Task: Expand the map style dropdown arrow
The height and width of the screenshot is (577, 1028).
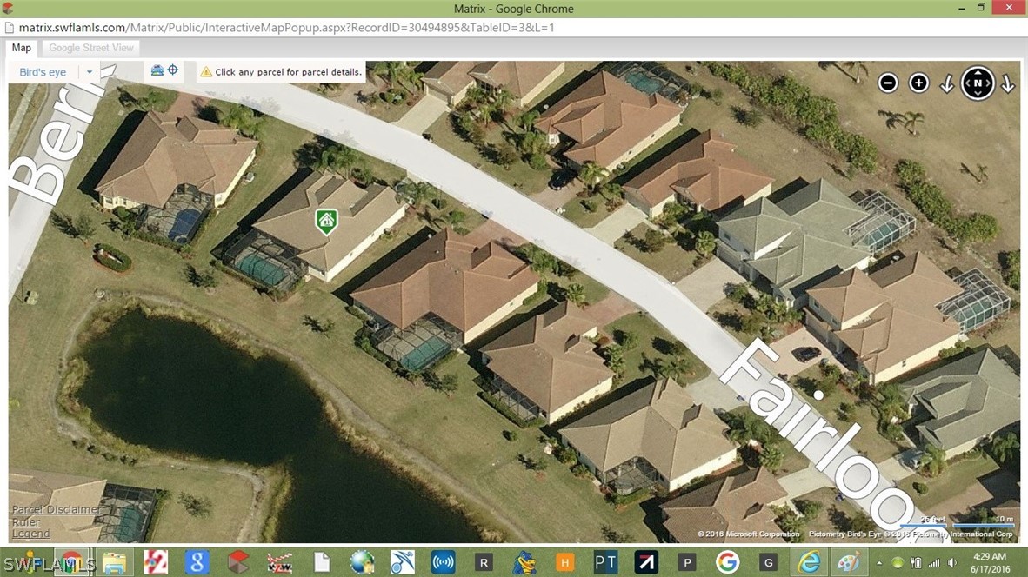Action: (x=90, y=72)
